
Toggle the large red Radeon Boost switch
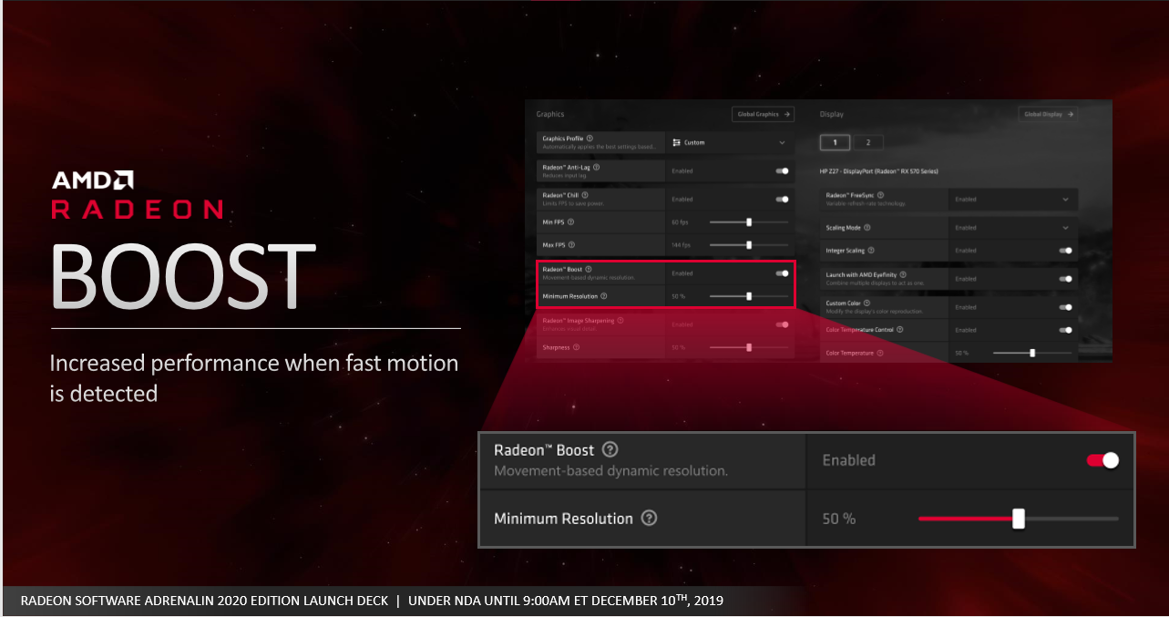coord(1102,460)
